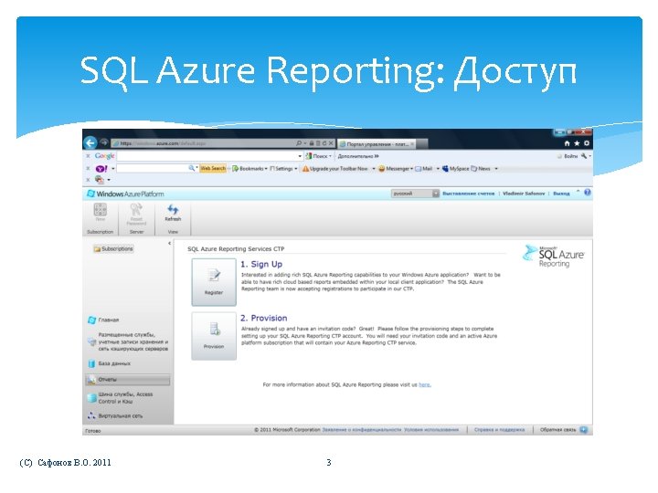Follow the 'here' link for more info
Image resolution: width=658 pixels, height=493 pixels.
click(424, 384)
